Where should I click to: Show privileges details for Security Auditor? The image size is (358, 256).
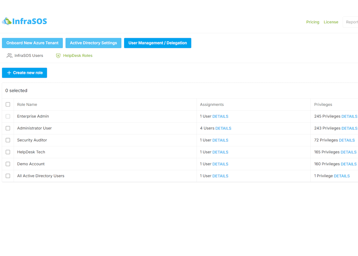coord(346,140)
